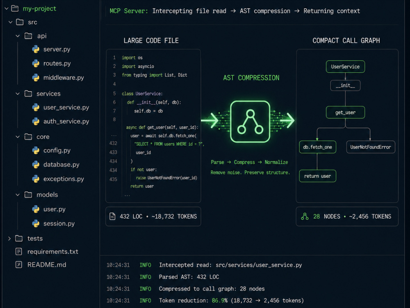Click the 432 LOC token count badge
Viewport: 410px width, 308px height.
(153, 216)
